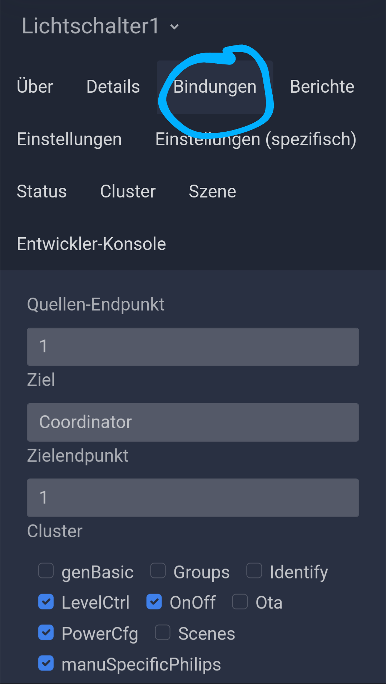
Task: Enable the genBasic cluster checkbox
Action: [x=46, y=571]
